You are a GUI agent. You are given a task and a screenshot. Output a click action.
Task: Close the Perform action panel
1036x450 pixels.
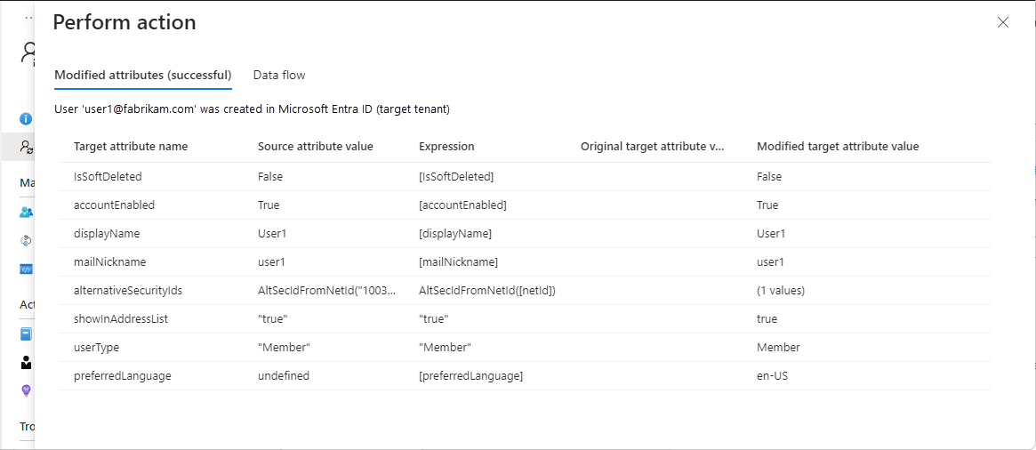click(x=1003, y=22)
